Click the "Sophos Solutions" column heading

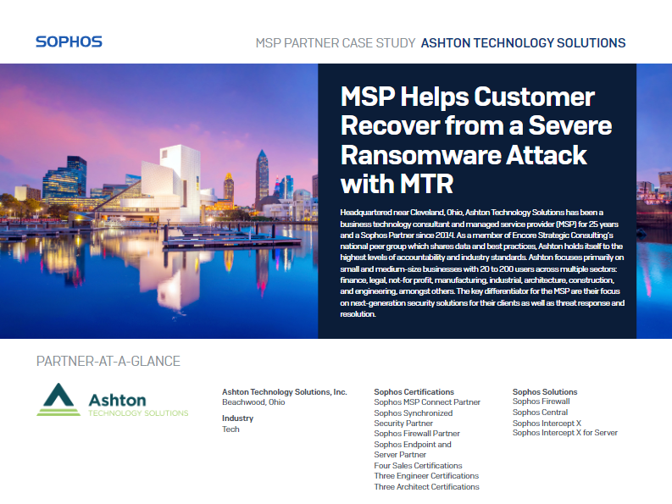(545, 392)
